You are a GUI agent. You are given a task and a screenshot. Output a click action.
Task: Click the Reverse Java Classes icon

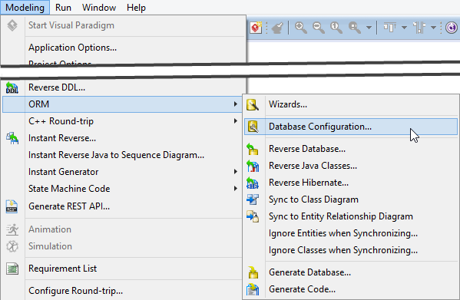tap(253, 166)
